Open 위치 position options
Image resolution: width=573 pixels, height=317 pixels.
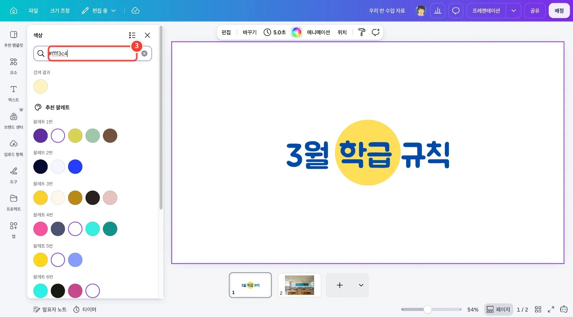(342, 32)
